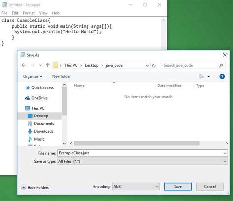Screen dimensions: 233x201
Task: Expand the address bar previous locations dropdown
Action: [147, 66]
